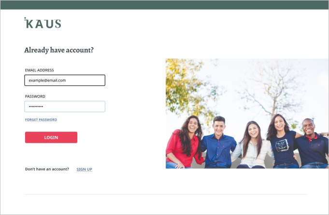Focus the Email Address input field
Screen dimensions: 329x215
tap(65, 81)
